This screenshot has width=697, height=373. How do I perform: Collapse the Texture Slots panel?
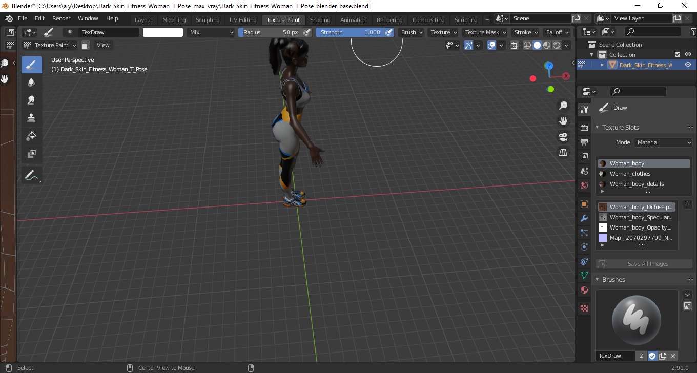click(x=597, y=127)
